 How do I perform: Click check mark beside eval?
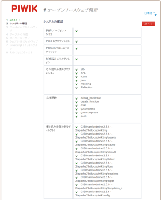(77, 106)
